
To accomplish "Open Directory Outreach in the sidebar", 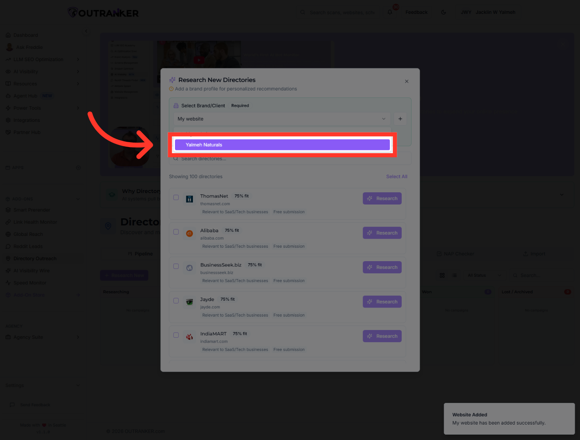I will pyautogui.click(x=35, y=259).
